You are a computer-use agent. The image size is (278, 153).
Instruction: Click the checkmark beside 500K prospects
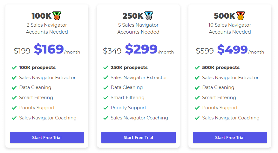197,68
